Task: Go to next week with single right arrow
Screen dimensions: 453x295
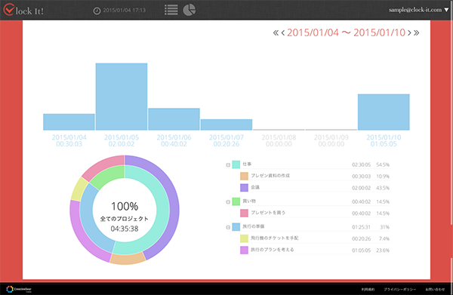Action: pos(409,32)
